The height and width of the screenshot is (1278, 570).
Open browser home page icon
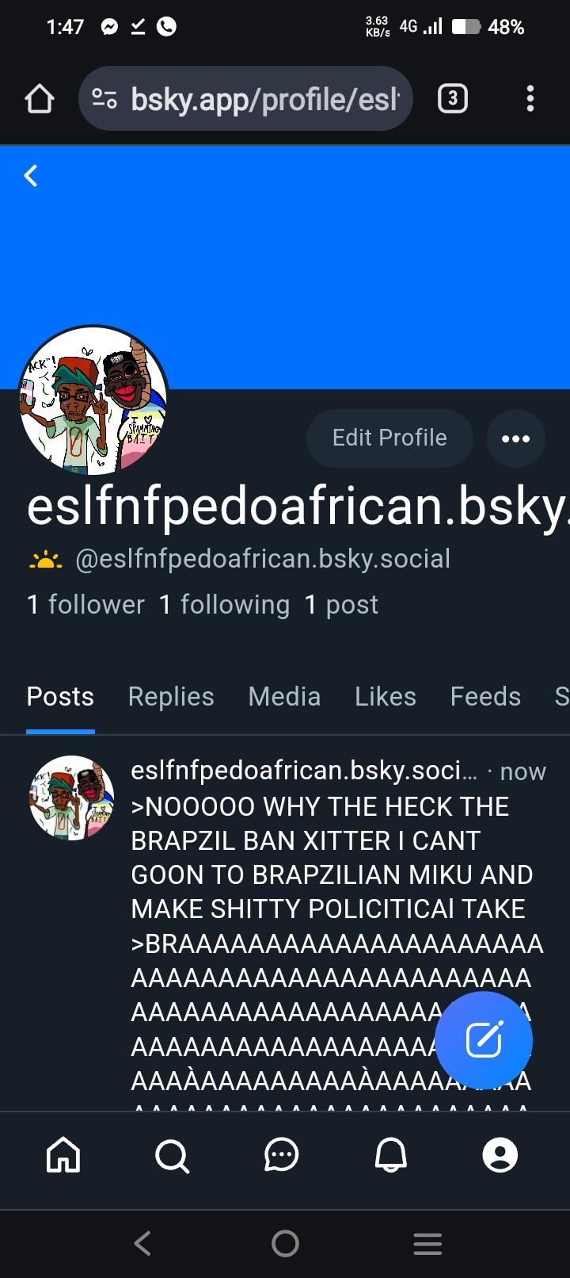(39, 99)
